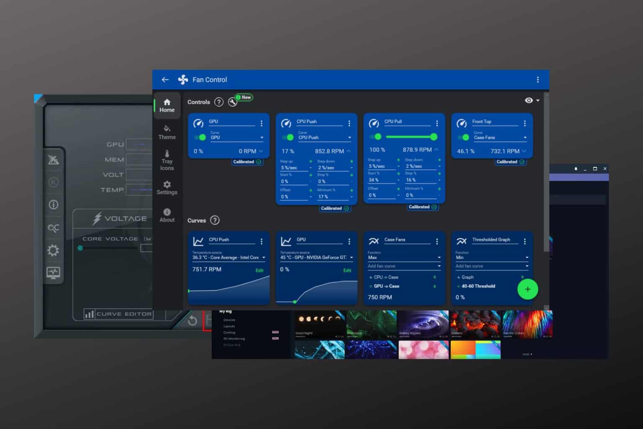The height and width of the screenshot is (429, 643).
Task: Open the Thresholded Graph Function dropdown
Action: point(492,258)
